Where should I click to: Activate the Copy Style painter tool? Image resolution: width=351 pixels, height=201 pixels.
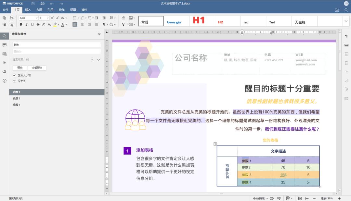pyautogui.click(x=123, y=24)
